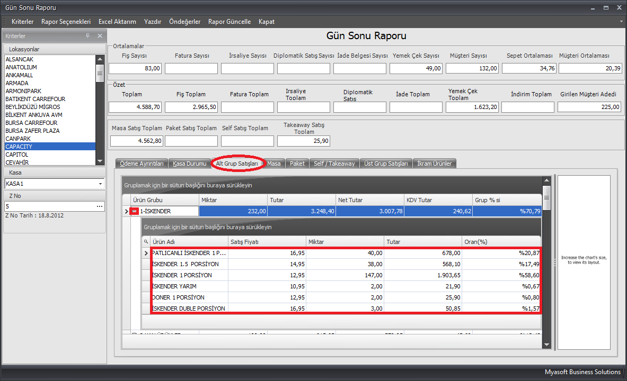The width and height of the screenshot is (627, 381).
Task: Click the search icon in the Ürün Adı sub-grid
Action: pos(146,242)
